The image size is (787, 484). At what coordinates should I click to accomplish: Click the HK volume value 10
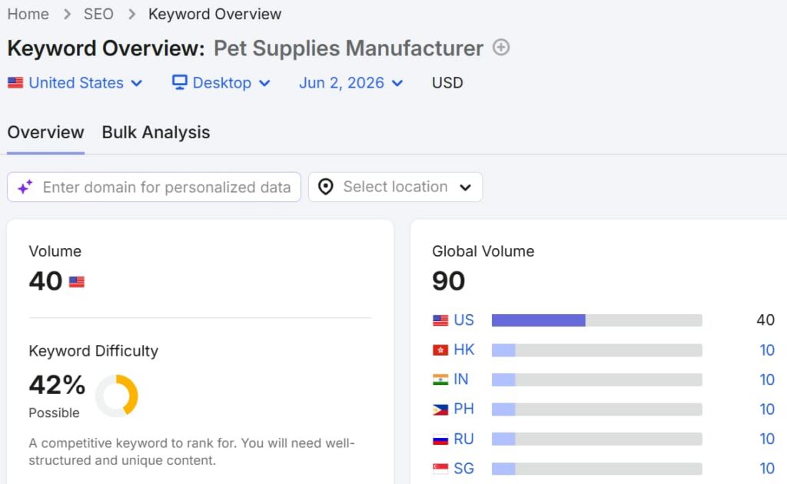767,350
